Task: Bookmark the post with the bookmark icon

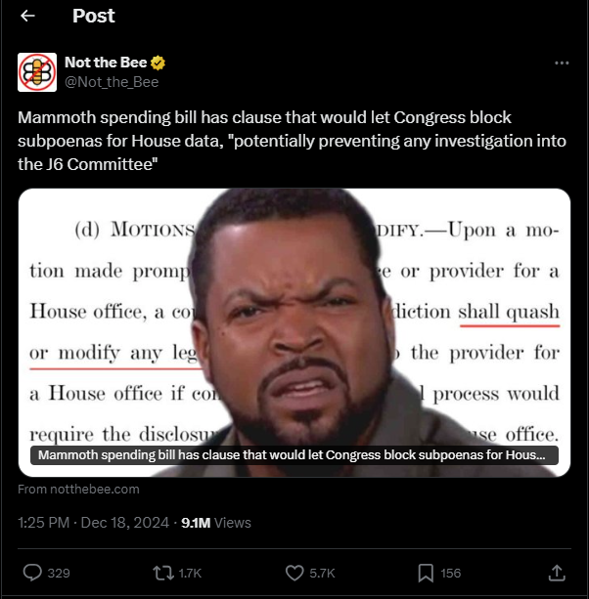Action: click(x=426, y=573)
